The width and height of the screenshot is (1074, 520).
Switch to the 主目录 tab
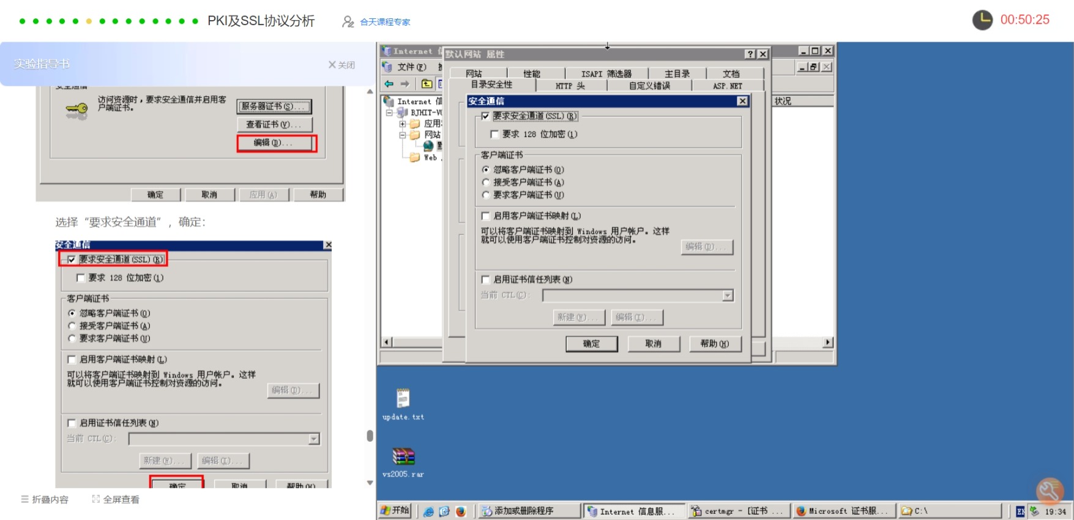677,74
